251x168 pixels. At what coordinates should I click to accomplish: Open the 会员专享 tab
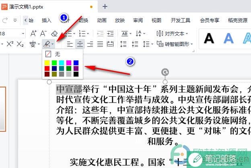tap(210, 21)
